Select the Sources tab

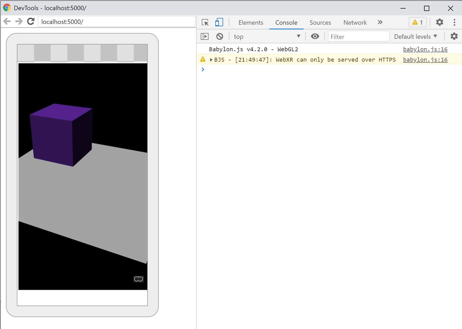pyautogui.click(x=320, y=23)
